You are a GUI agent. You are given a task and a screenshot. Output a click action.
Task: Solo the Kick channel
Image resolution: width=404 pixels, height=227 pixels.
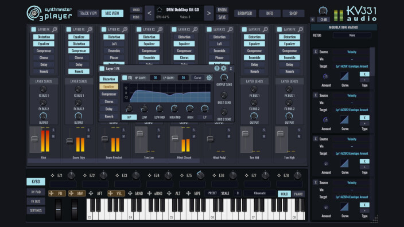tap(53, 130)
